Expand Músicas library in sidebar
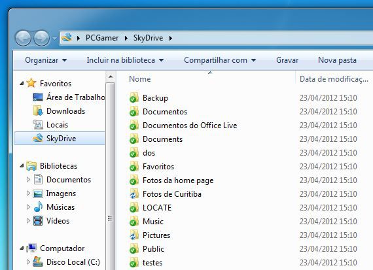Screen dimensions: 373x270 point(28,207)
